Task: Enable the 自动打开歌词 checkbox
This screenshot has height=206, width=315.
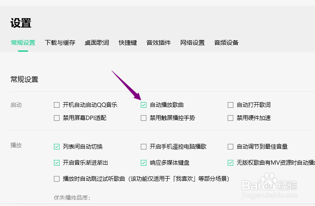Action: point(230,105)
